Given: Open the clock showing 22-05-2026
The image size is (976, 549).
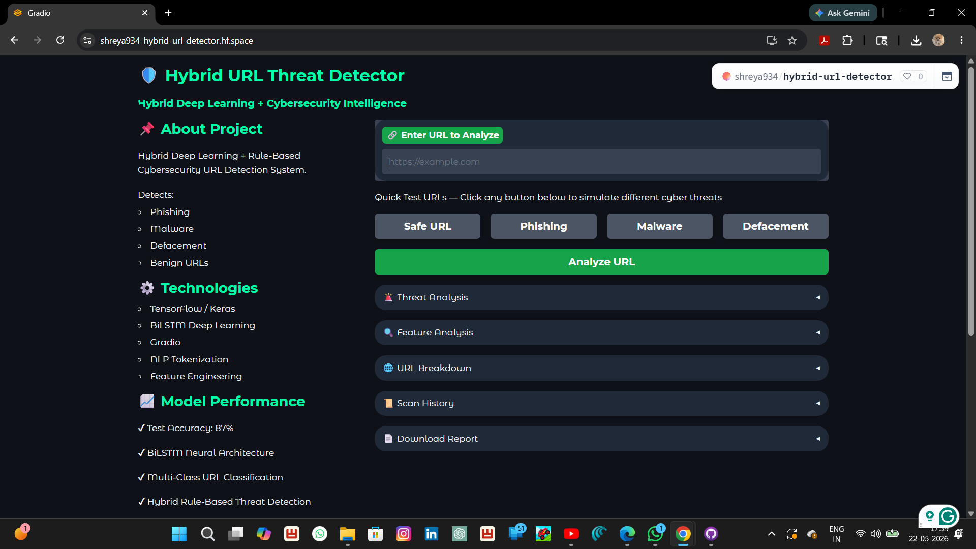Looking at the screenshot, I should 928,534.
